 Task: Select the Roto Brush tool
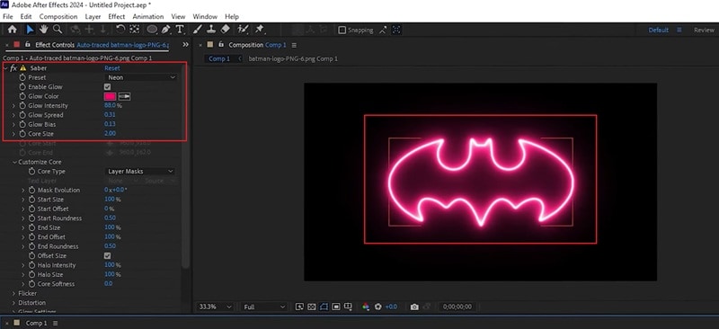[x=243, y=30]
